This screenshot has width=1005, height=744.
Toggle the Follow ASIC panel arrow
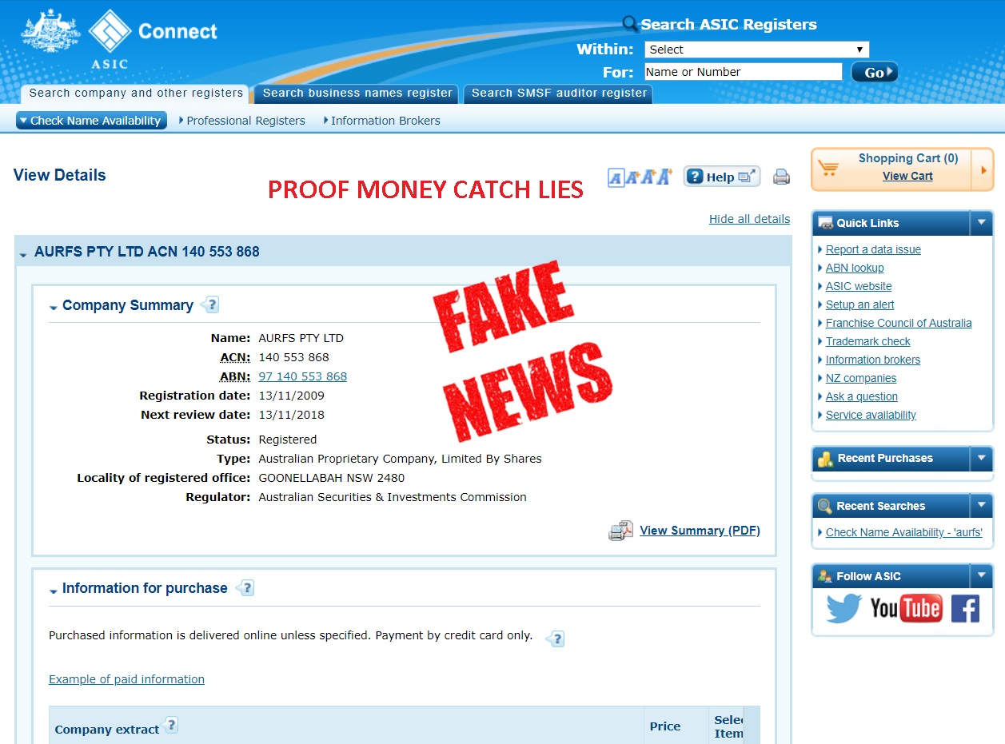click(981, 576)
